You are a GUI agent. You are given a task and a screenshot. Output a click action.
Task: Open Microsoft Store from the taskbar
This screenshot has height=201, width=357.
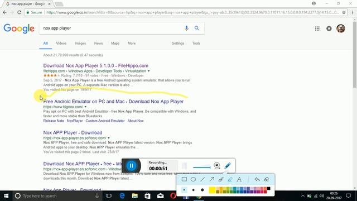coord(147,196)
